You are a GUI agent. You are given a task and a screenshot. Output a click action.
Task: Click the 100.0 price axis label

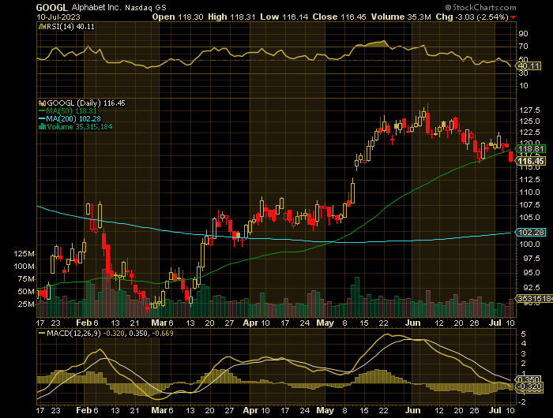tap(529, 244)
